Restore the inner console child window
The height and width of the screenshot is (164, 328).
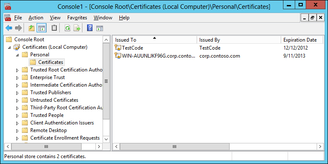click(312, 18)
